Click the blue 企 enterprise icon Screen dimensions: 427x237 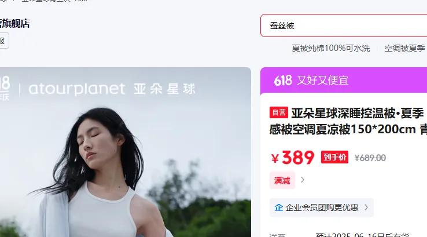coord(278,207)
